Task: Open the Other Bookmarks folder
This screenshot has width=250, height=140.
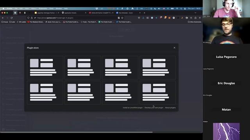Action: 195,22
